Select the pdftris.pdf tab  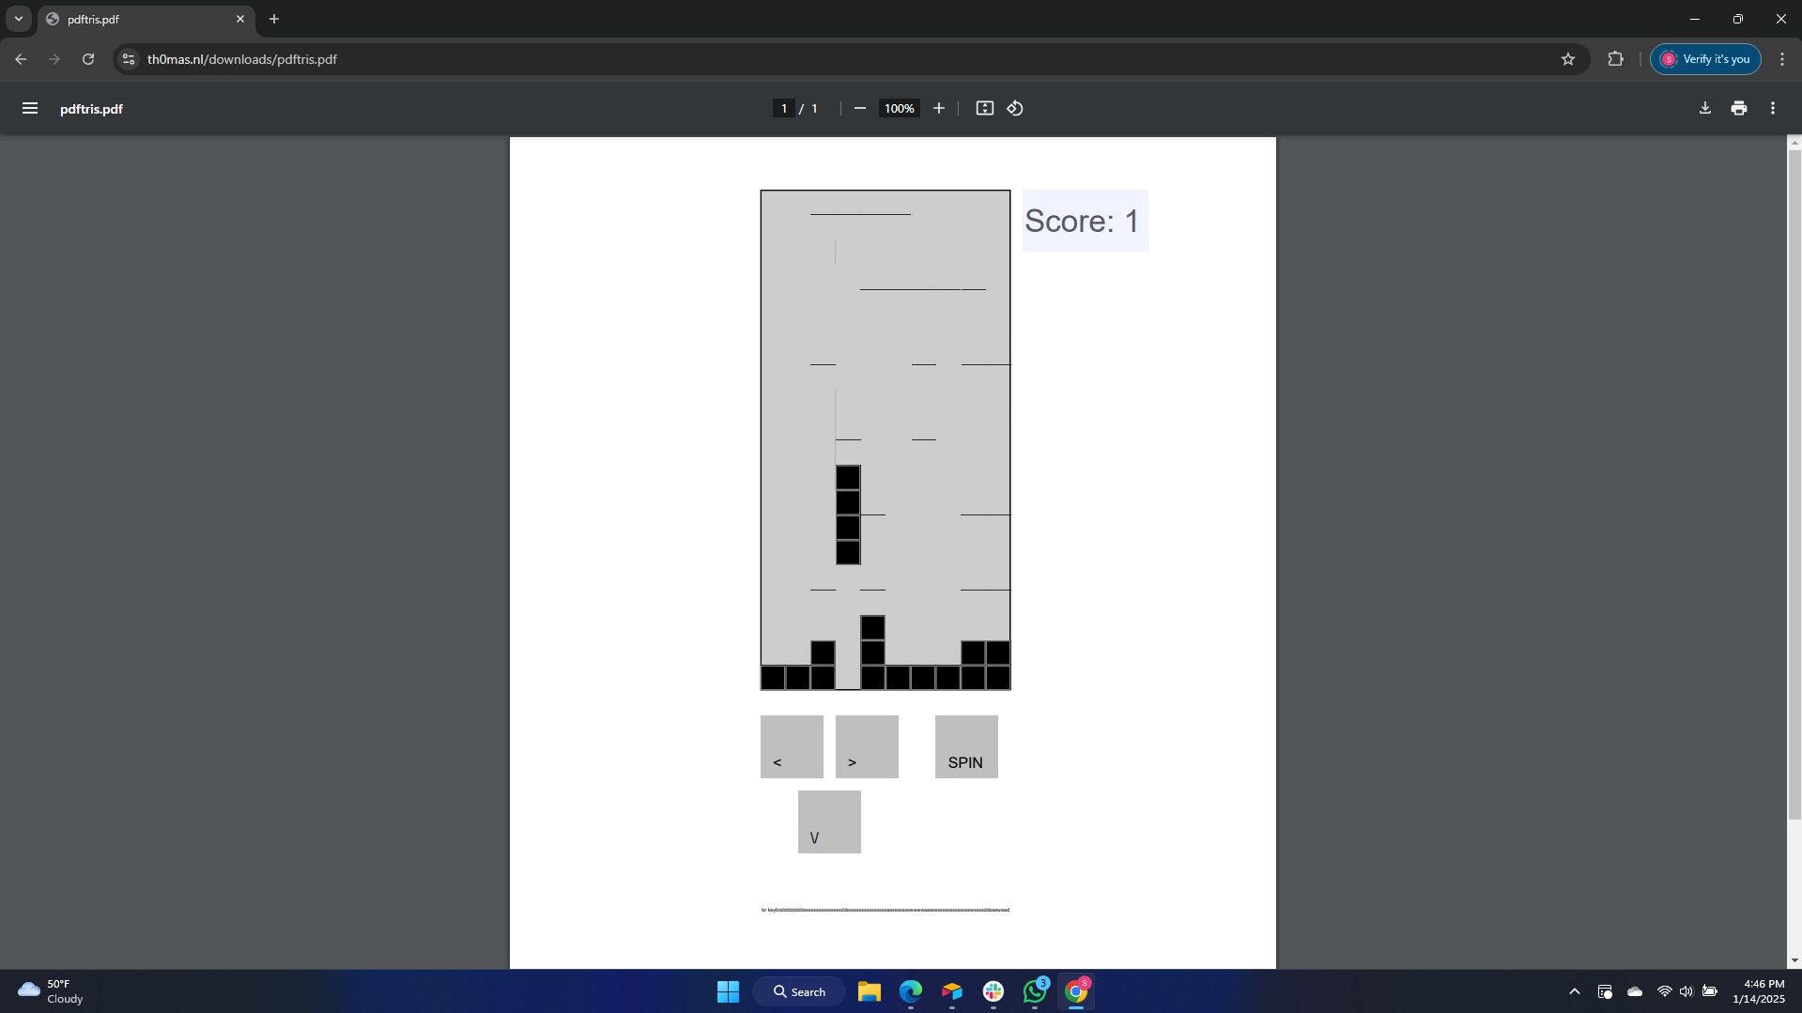click(131, 19)
